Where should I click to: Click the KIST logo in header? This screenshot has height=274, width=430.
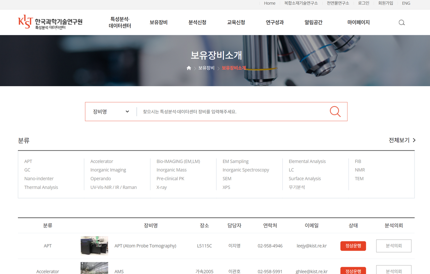[x=50, y=22]
